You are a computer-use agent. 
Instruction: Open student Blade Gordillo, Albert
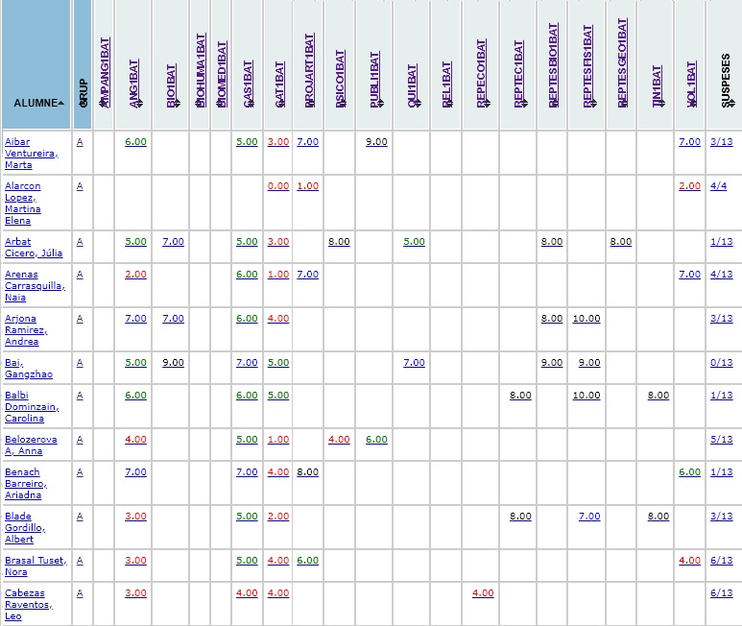tap(25, 527)
